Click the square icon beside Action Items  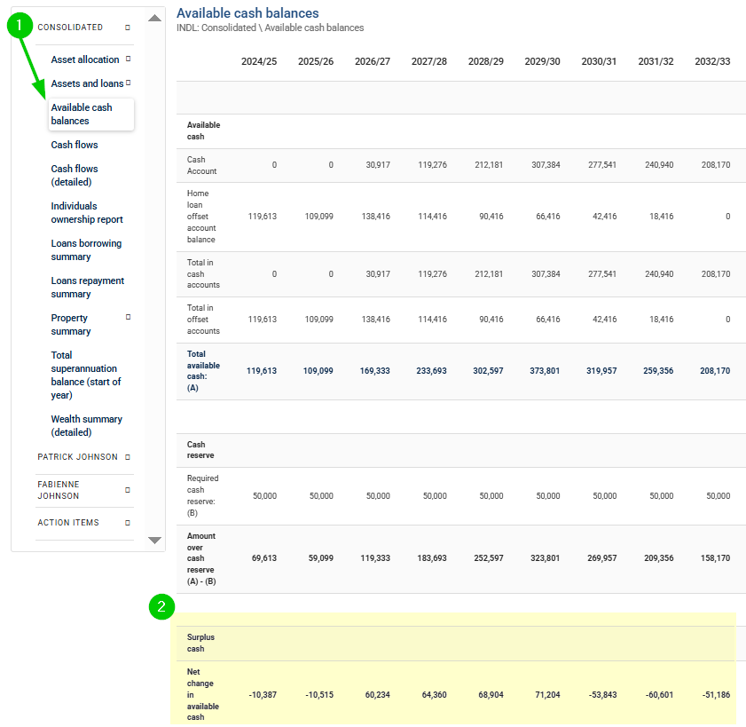128,523
